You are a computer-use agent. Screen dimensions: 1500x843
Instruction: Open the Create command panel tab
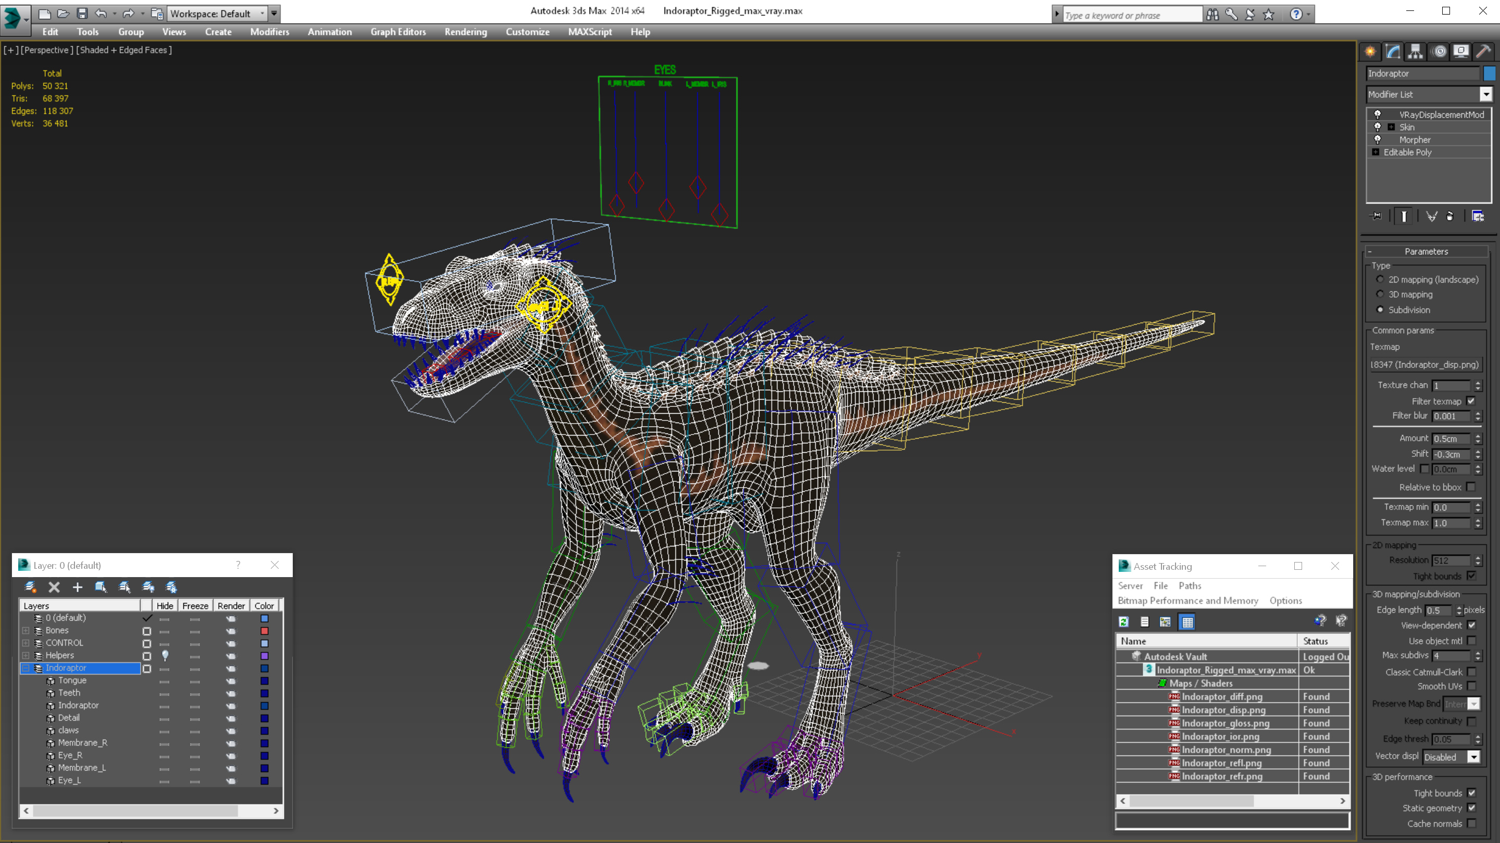(x=1370, y=52)
